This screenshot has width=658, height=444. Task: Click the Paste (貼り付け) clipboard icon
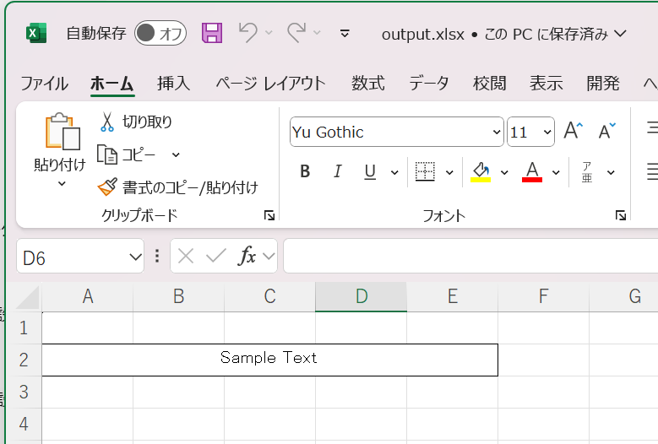click(63, 131)
